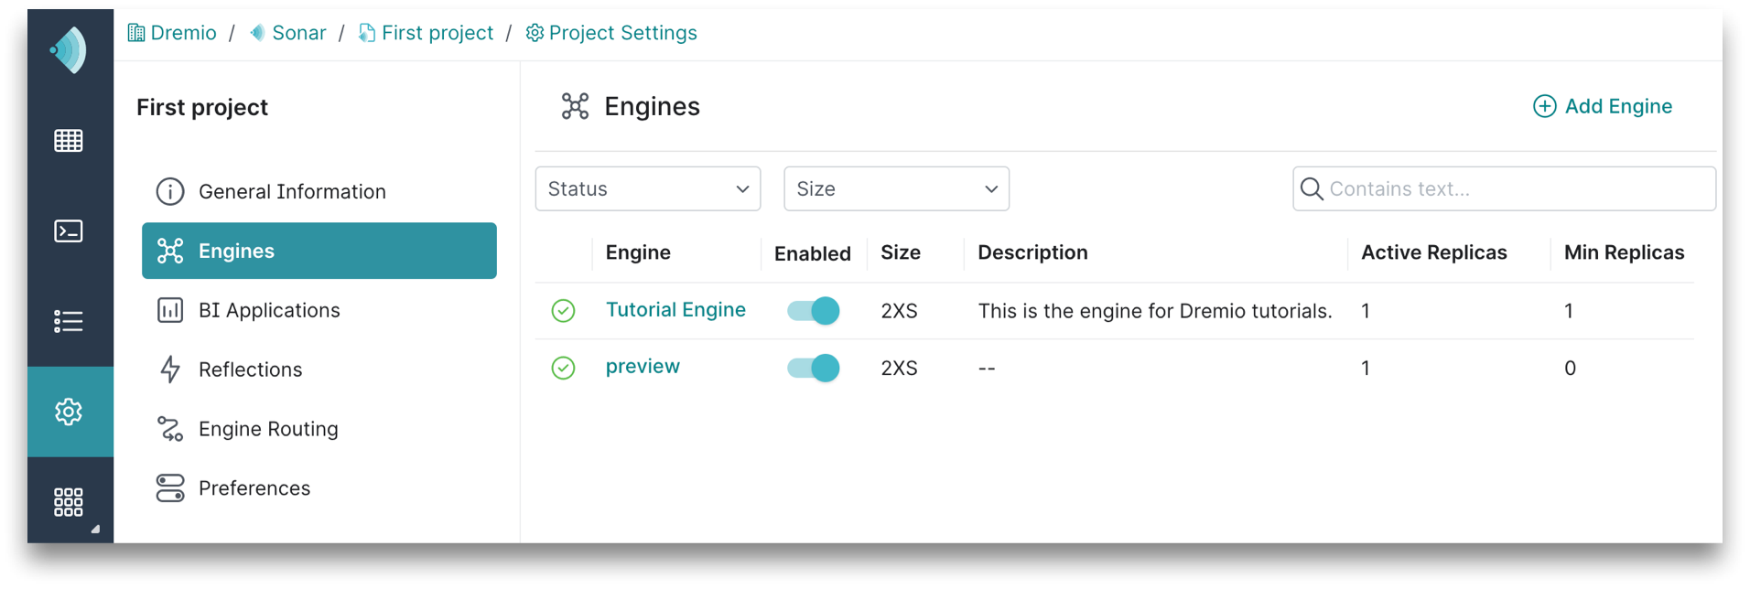Screen dimensions: 1750x589
Task: Click the Engines header icon
Action: 575,106
